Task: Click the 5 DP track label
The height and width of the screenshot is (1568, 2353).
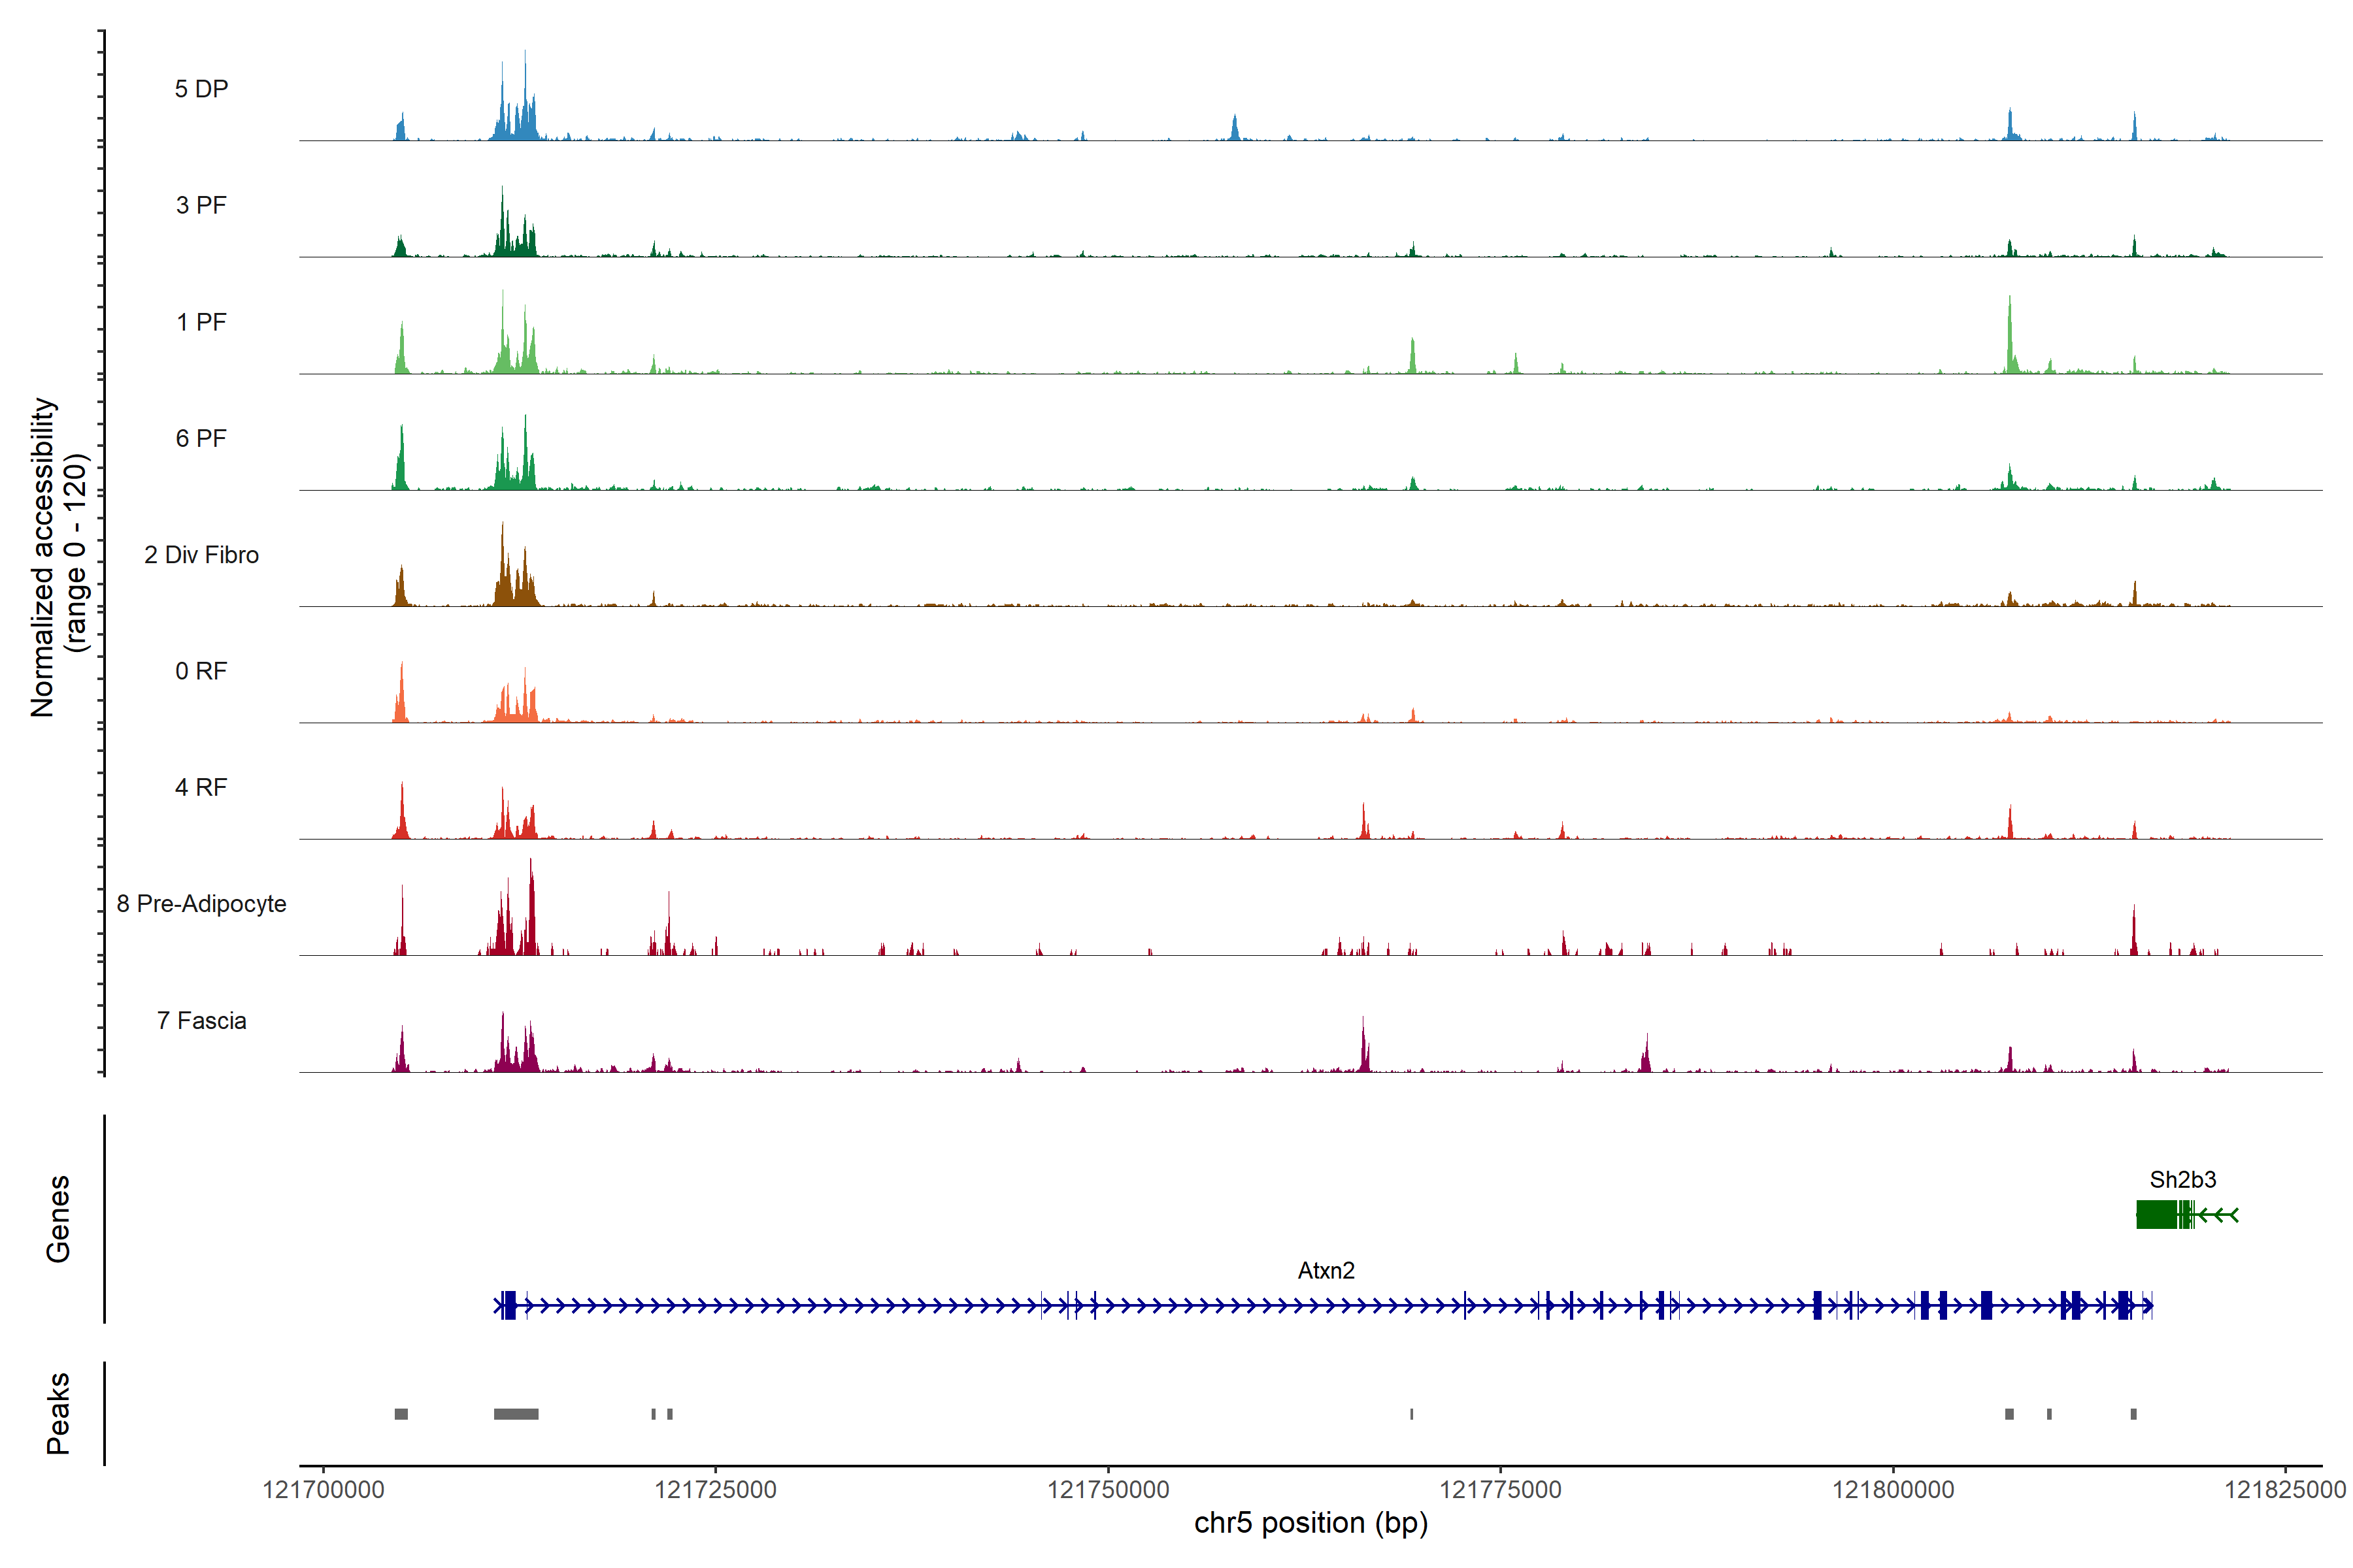Action: pyautogui.click(x=201, y=89)
